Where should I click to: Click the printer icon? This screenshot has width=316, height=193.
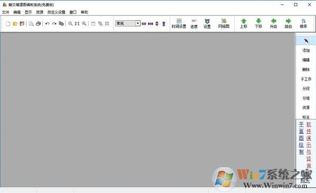coord(38,24)
